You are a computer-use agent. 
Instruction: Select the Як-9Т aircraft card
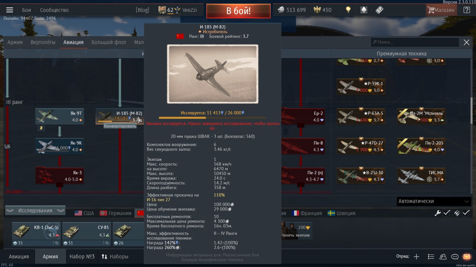pos(59,116)
